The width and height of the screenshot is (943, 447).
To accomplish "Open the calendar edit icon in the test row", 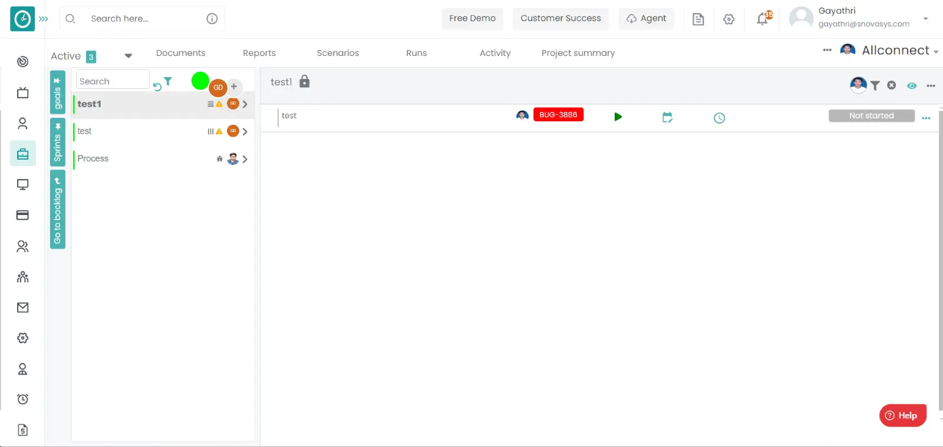I will tap(667, 117).
